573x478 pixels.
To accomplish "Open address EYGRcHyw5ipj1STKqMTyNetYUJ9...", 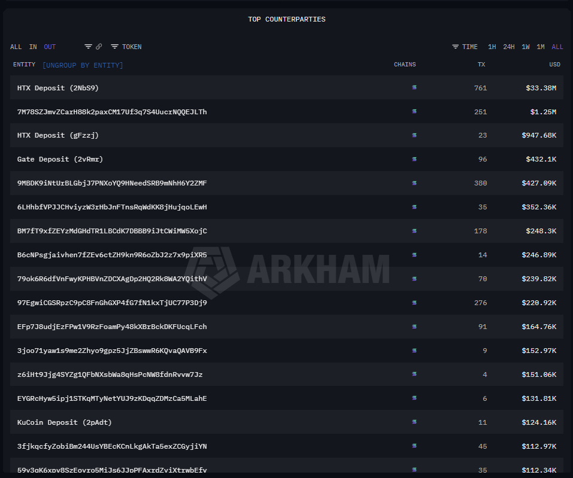I will point(112,398).
